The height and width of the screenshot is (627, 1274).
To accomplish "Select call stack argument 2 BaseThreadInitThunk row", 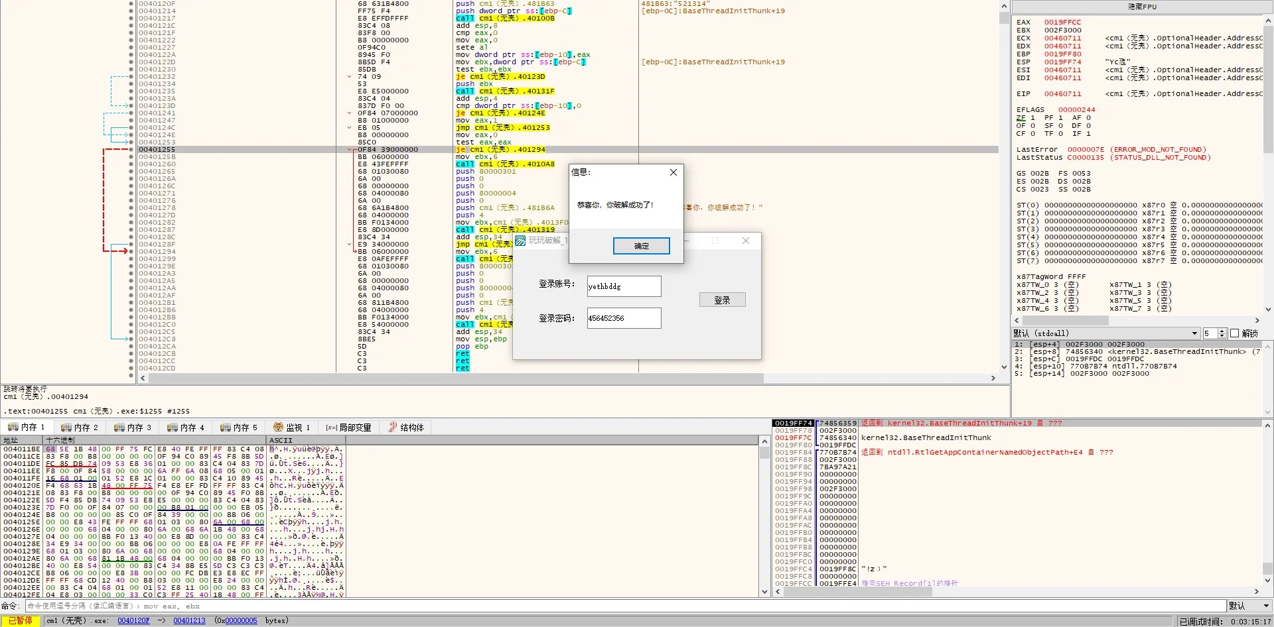I will [x=1136, y=352].
